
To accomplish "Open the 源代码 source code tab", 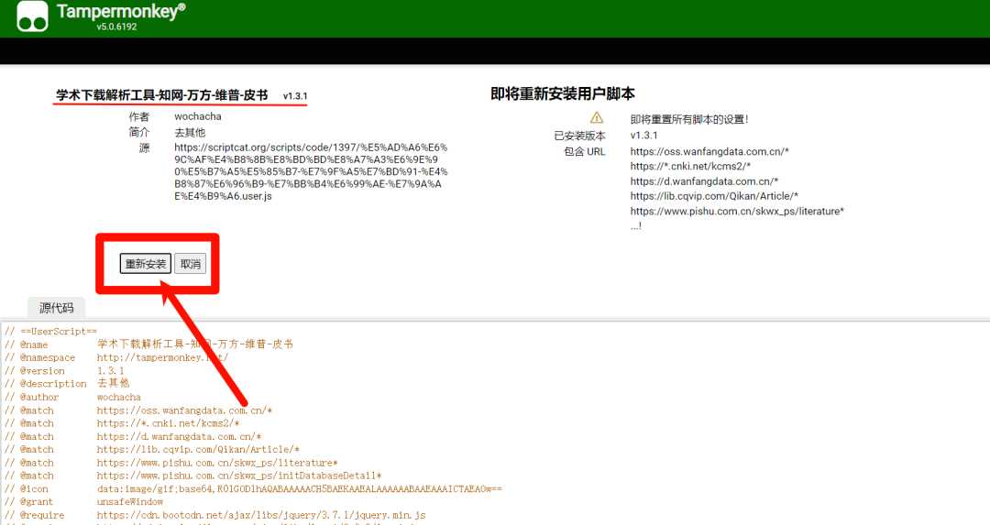I will [x=56, y=308].
